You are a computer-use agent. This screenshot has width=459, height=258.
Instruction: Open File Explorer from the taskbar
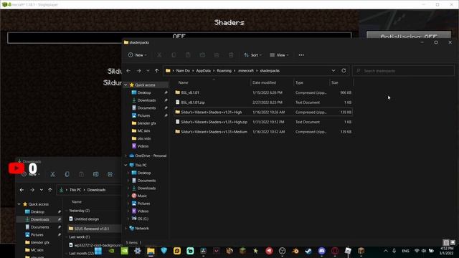151,251
